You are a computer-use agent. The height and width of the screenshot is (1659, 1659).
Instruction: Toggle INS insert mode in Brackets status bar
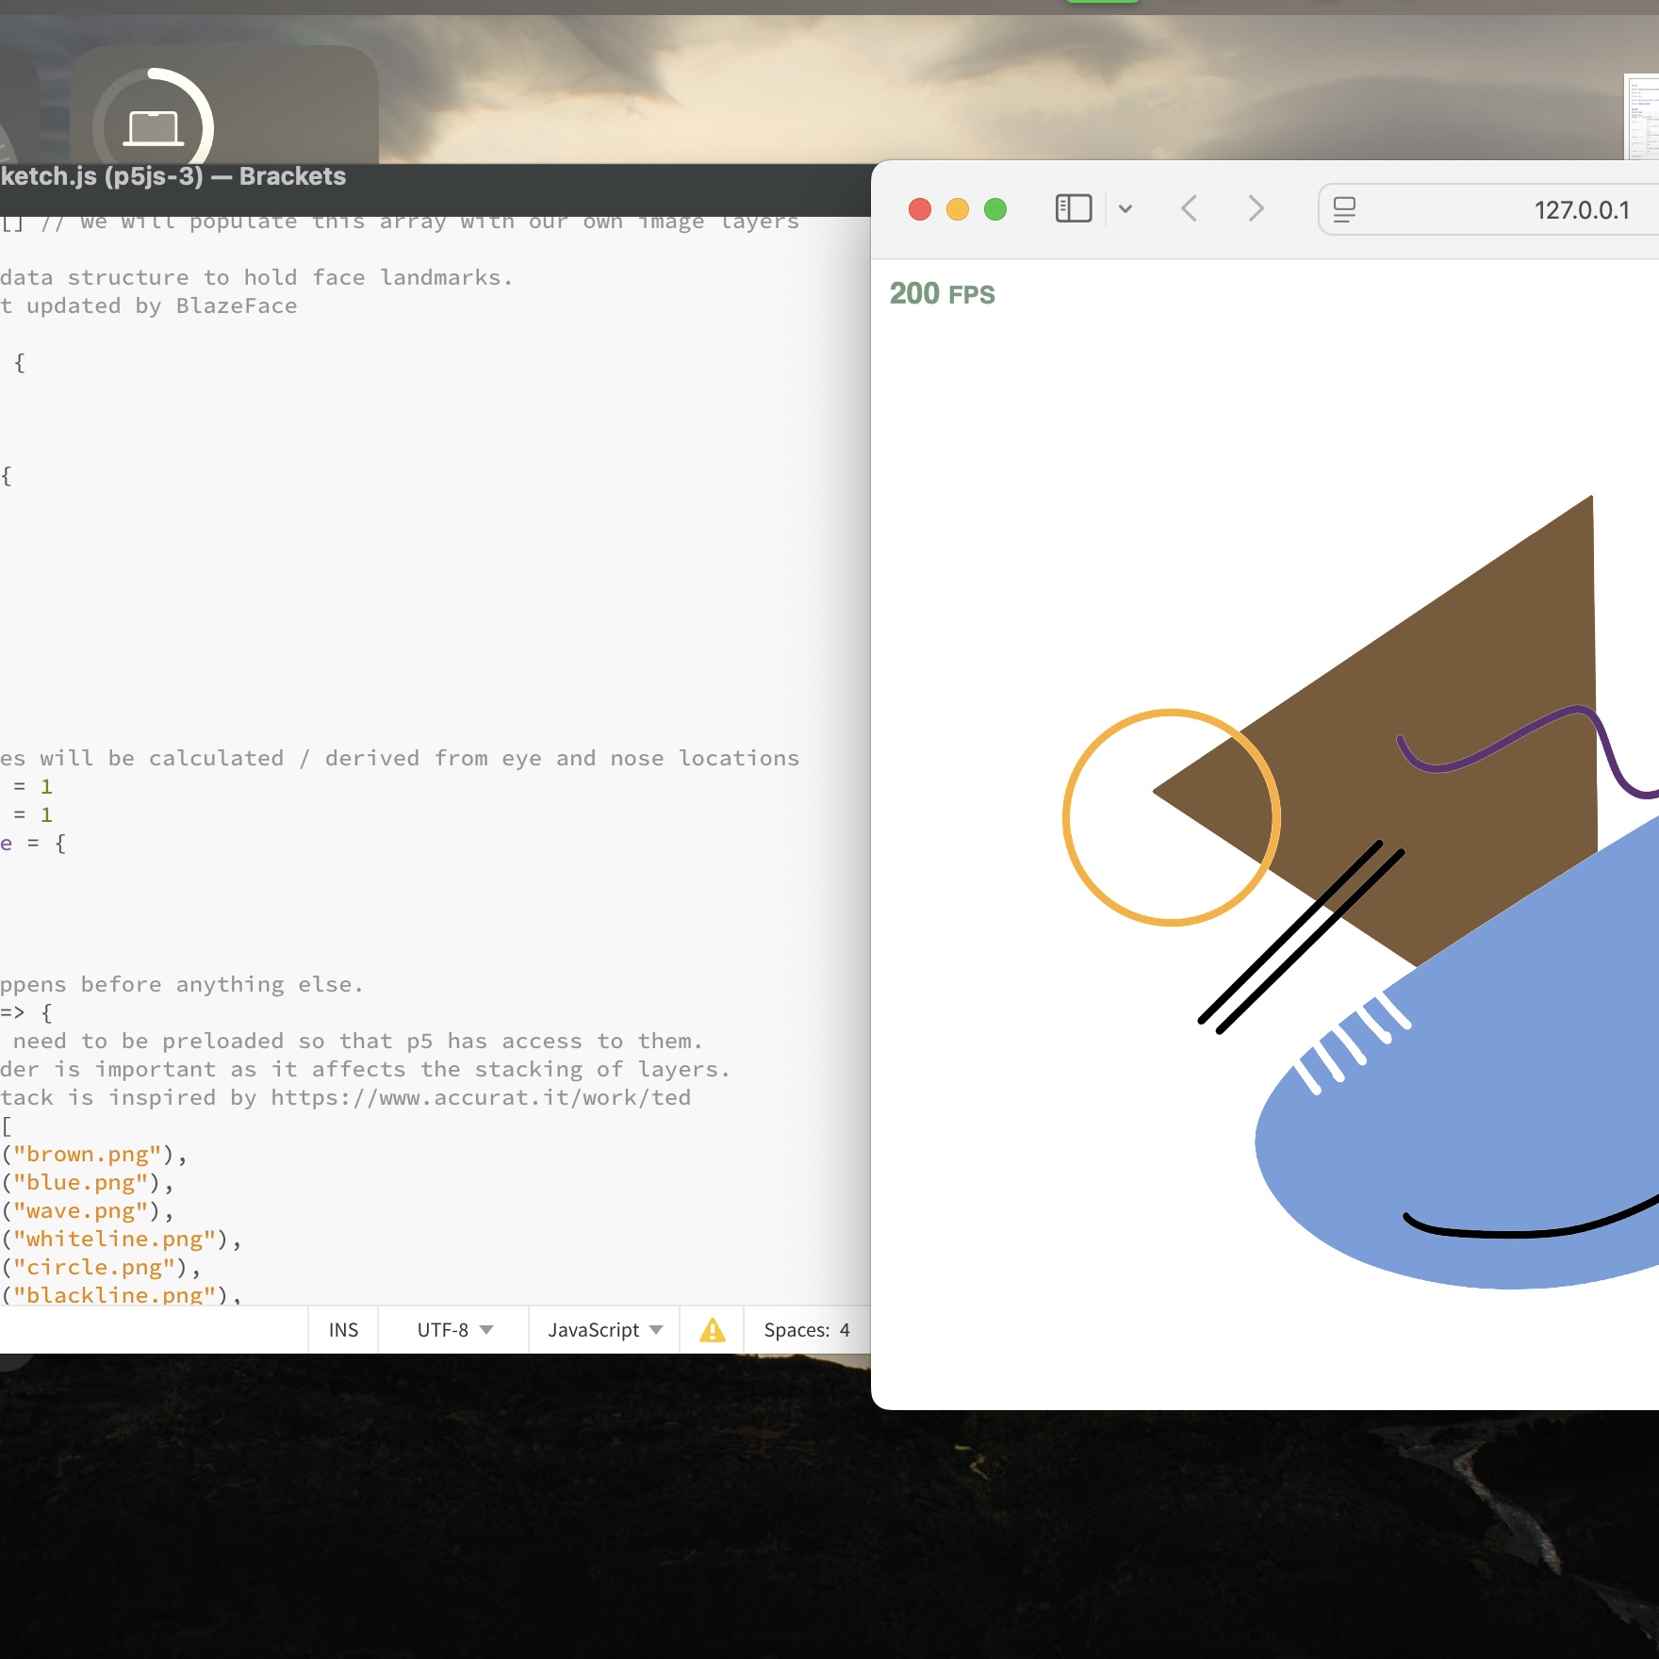[343, 1330]
